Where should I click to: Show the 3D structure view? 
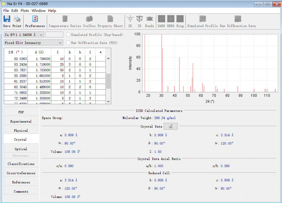coord(139,19)
